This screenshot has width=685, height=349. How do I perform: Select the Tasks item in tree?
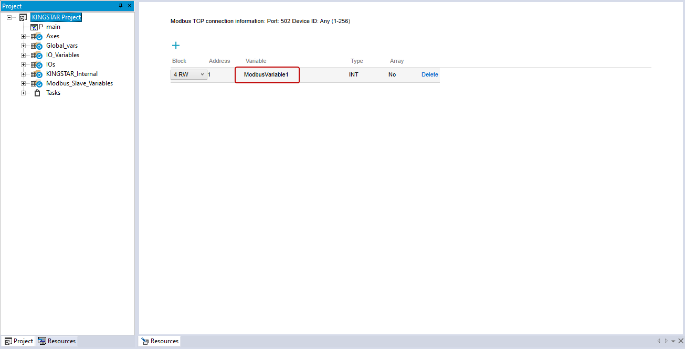pos(53,93)
